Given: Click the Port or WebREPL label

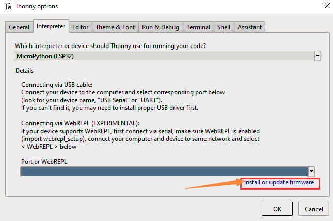Looking at the screenshot, I should click(44, 162).
